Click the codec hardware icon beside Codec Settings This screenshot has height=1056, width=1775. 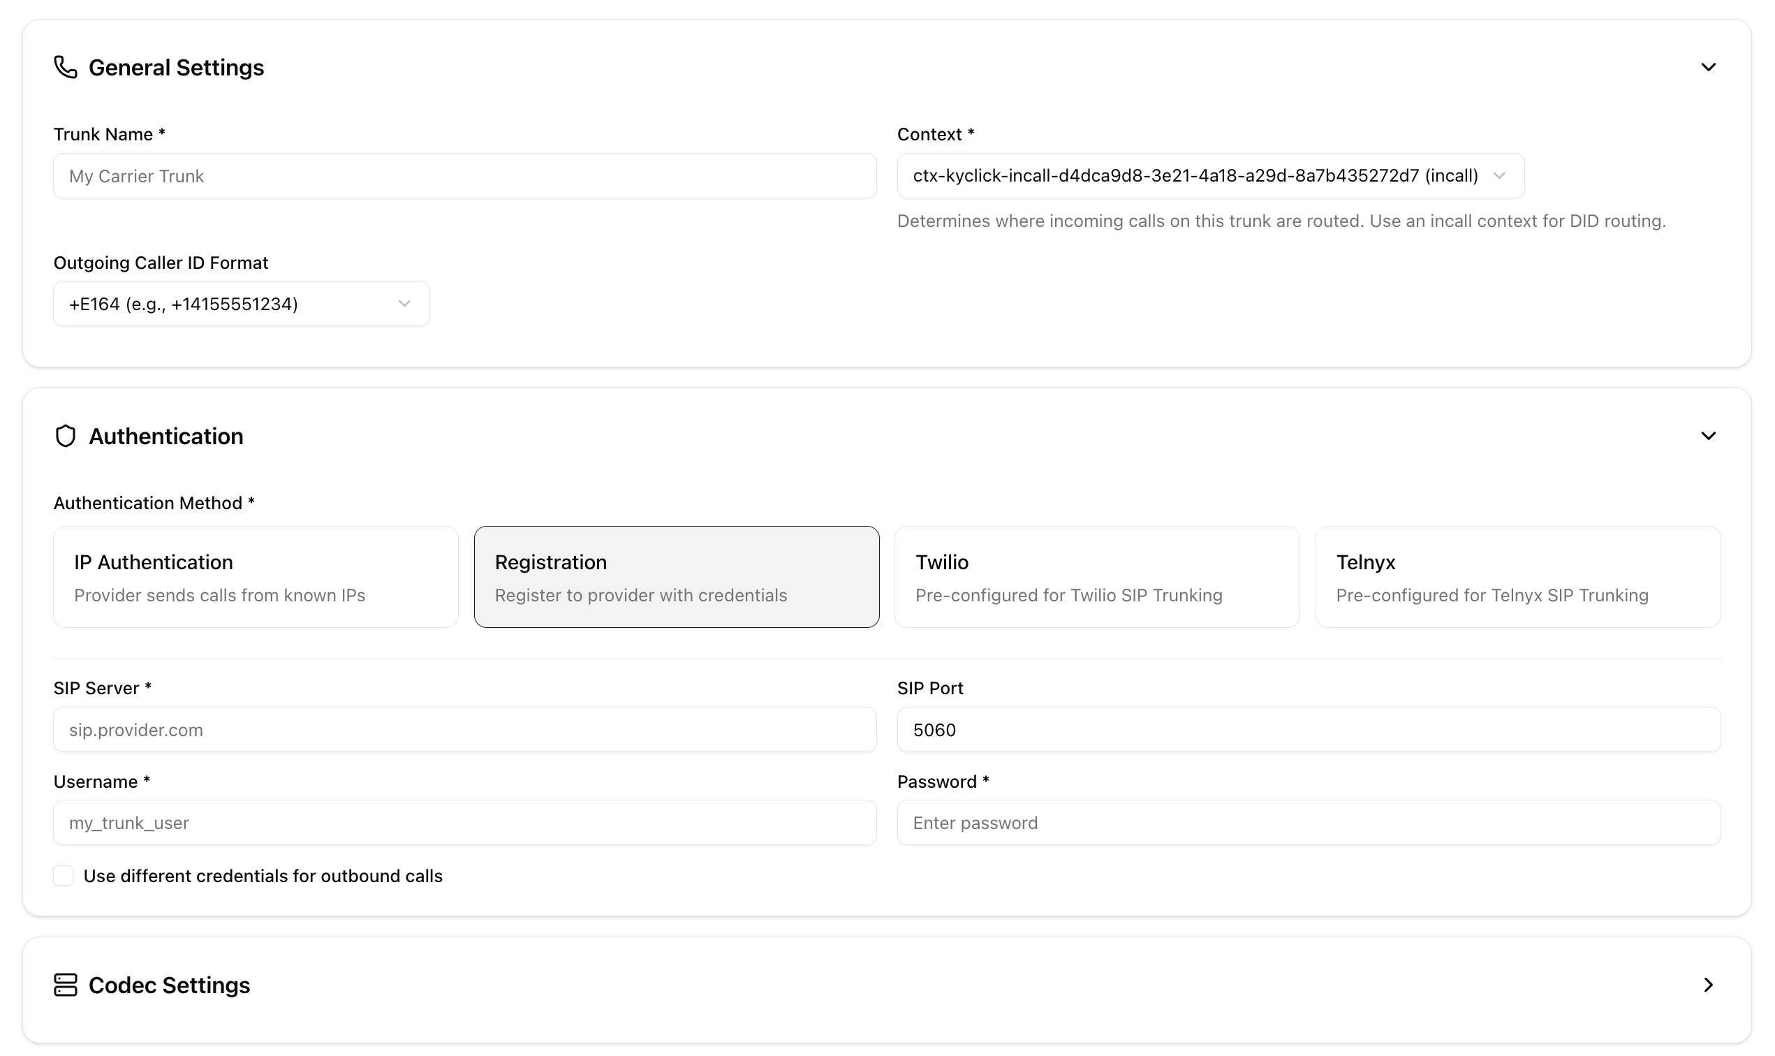point(66,985)
